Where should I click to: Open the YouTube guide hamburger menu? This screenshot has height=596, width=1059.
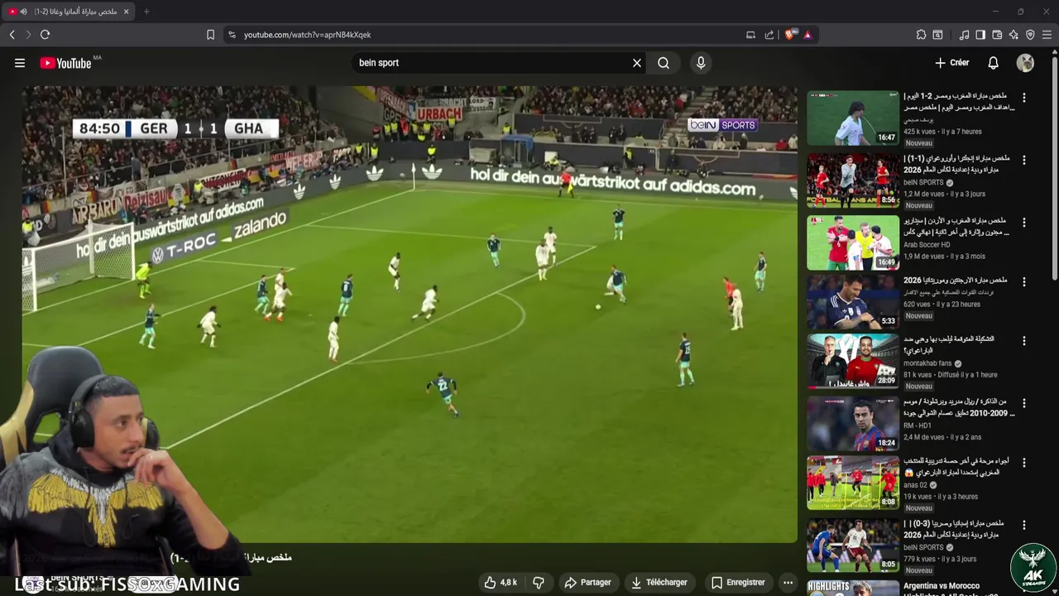20,63
